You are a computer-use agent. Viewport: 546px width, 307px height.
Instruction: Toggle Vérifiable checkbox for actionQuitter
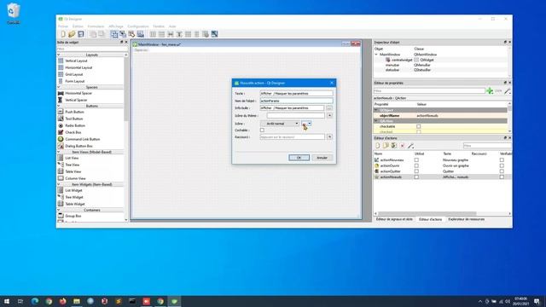[x=502, y=171]
